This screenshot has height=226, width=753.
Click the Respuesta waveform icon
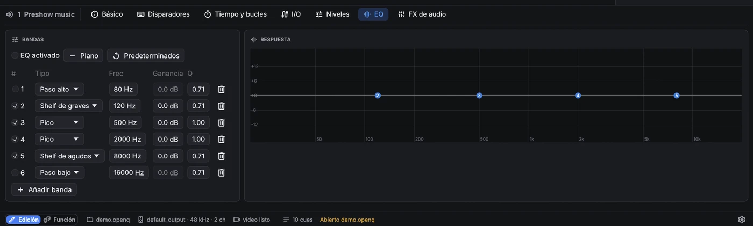tap(254, 40)
